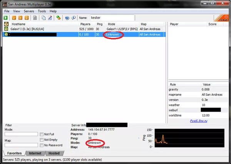
Task: Click the Name field containing tester
Action: (x=112, y=18)
